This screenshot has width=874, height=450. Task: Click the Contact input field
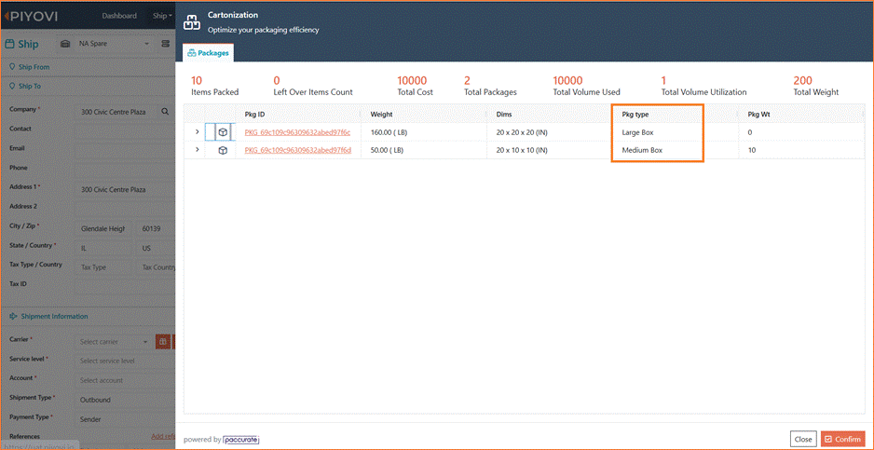126,131
